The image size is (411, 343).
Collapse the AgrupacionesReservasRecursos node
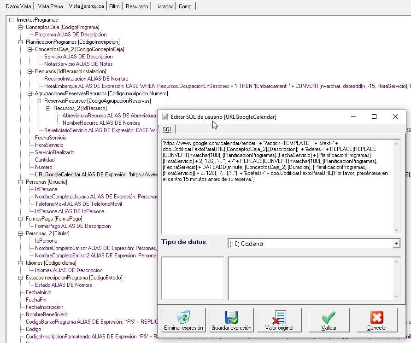point(29,93)
